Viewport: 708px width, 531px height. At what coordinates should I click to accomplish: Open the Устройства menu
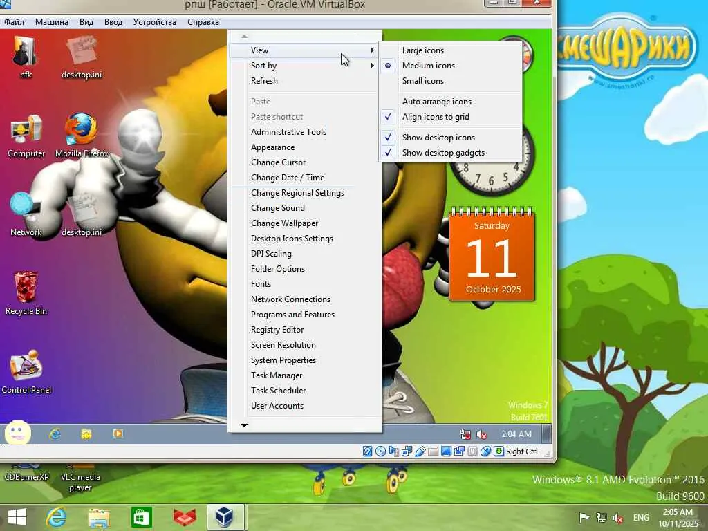tap(154, 22)
